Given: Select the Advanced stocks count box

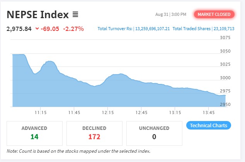Looking at the screenshot, I should 34,133.
